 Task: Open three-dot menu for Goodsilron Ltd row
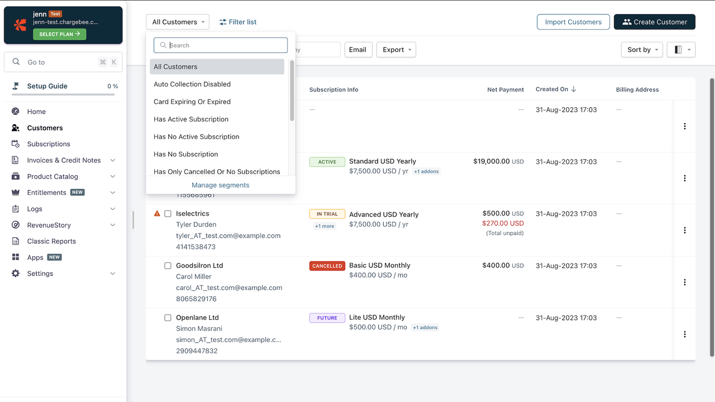(684, 283)
